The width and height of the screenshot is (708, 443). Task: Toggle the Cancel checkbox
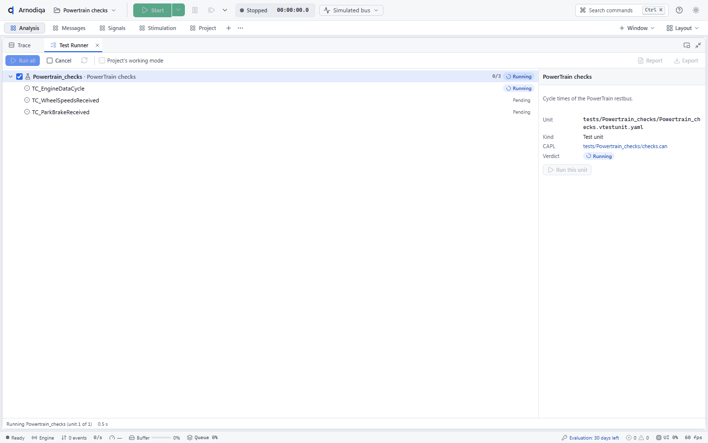coord(50,61)
